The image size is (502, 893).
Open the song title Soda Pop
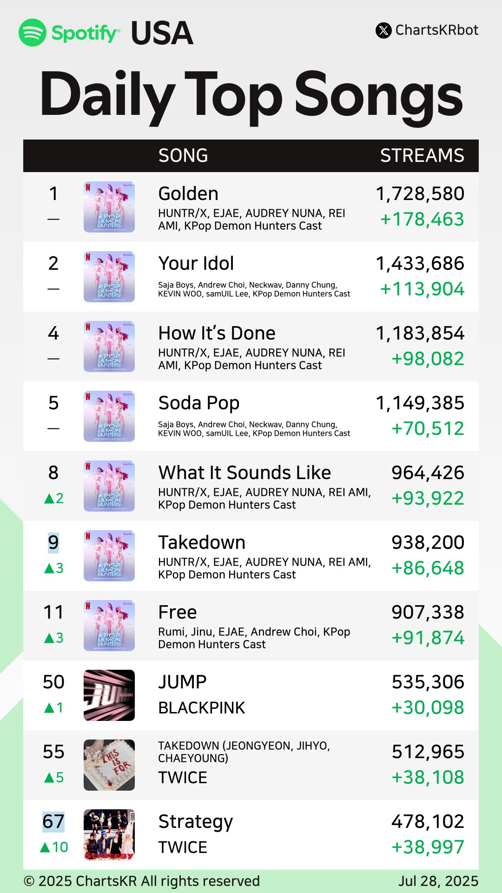[x=199, y=403]
